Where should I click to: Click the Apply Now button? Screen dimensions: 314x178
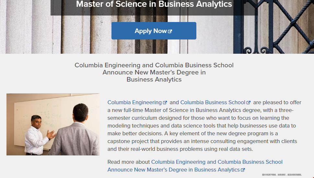(x=154, y=31)
